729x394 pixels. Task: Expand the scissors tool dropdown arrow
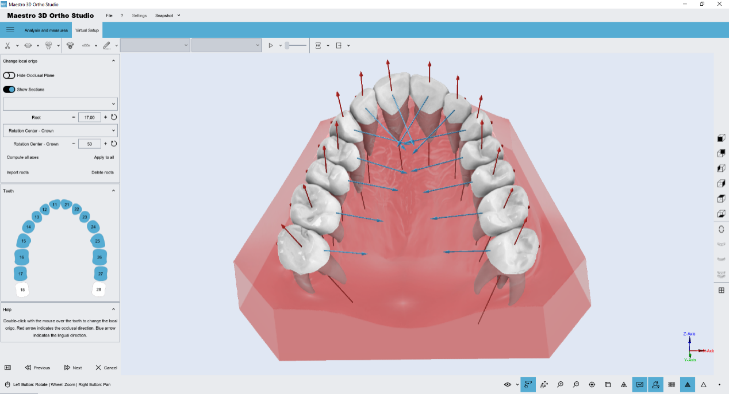[x=17, y=45]
